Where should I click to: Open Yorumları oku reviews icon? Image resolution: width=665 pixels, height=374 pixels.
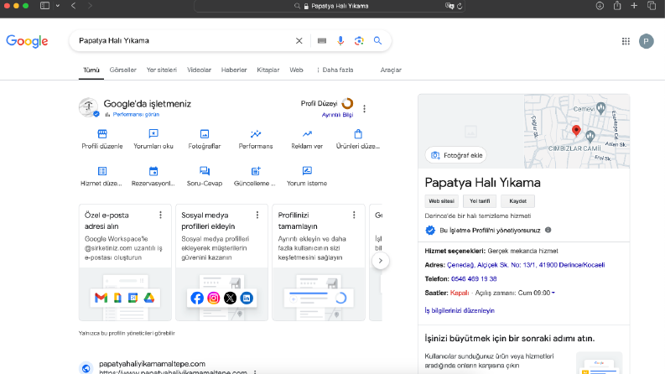tap(153, 134)
